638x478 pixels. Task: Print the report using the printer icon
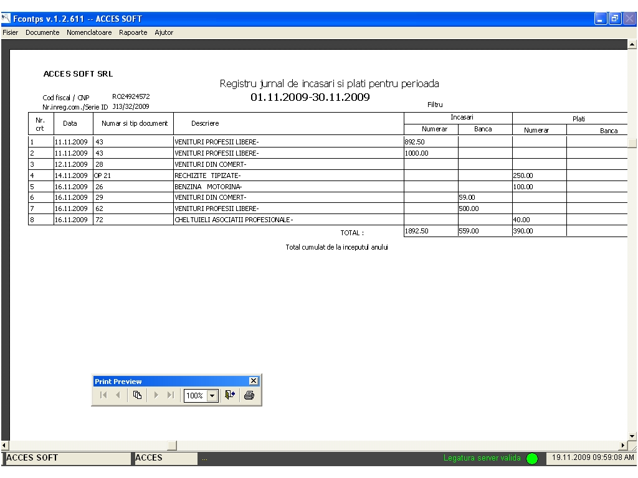click(249, 395)
